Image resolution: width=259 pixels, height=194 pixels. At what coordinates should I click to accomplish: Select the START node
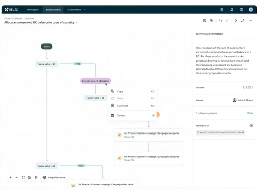click(x=47, y=47)
